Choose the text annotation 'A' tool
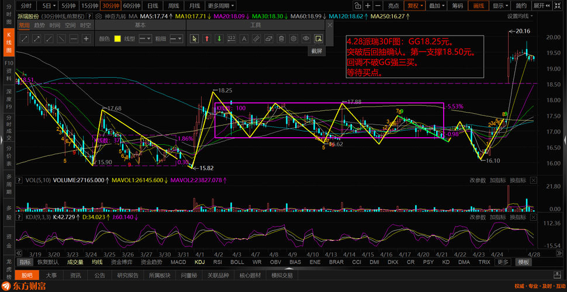 pos(244,39)
